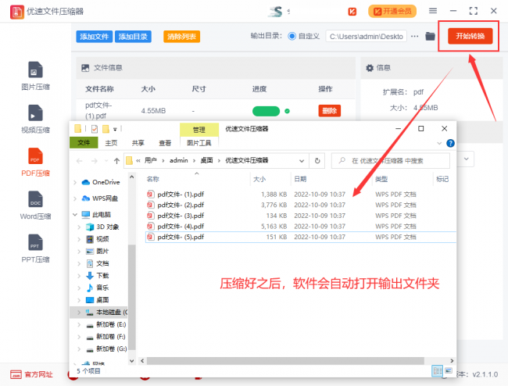
Task: Click the 开通会员 membership button
Action: [x=392, y=12]
